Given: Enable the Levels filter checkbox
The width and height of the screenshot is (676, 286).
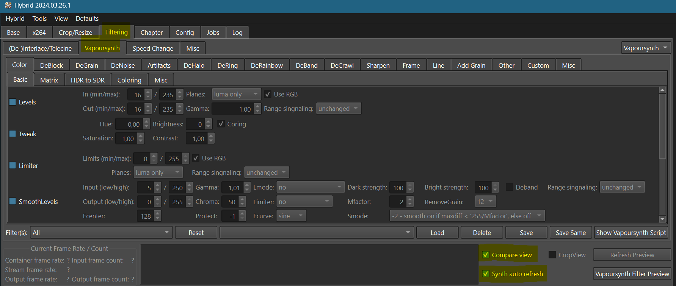Looking at the screenshot, I should pyautogui.click(x=13, y=102).
